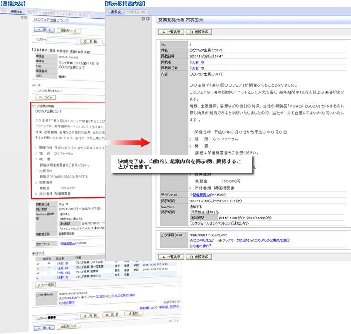Image resolution: width=351 pixels, height=334 pixels.
Task: Click green plus bookmark icon in bulletin board
Action: click(220, 240)
